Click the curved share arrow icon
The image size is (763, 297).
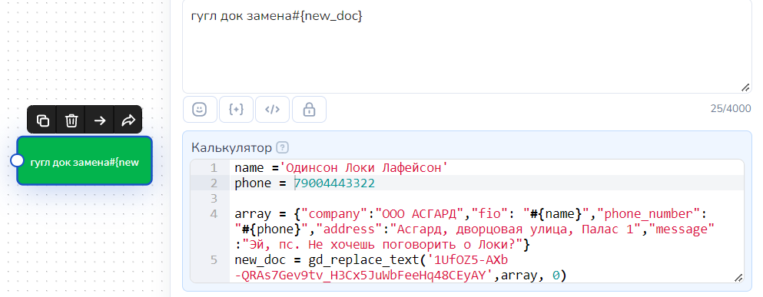point(128,120)
